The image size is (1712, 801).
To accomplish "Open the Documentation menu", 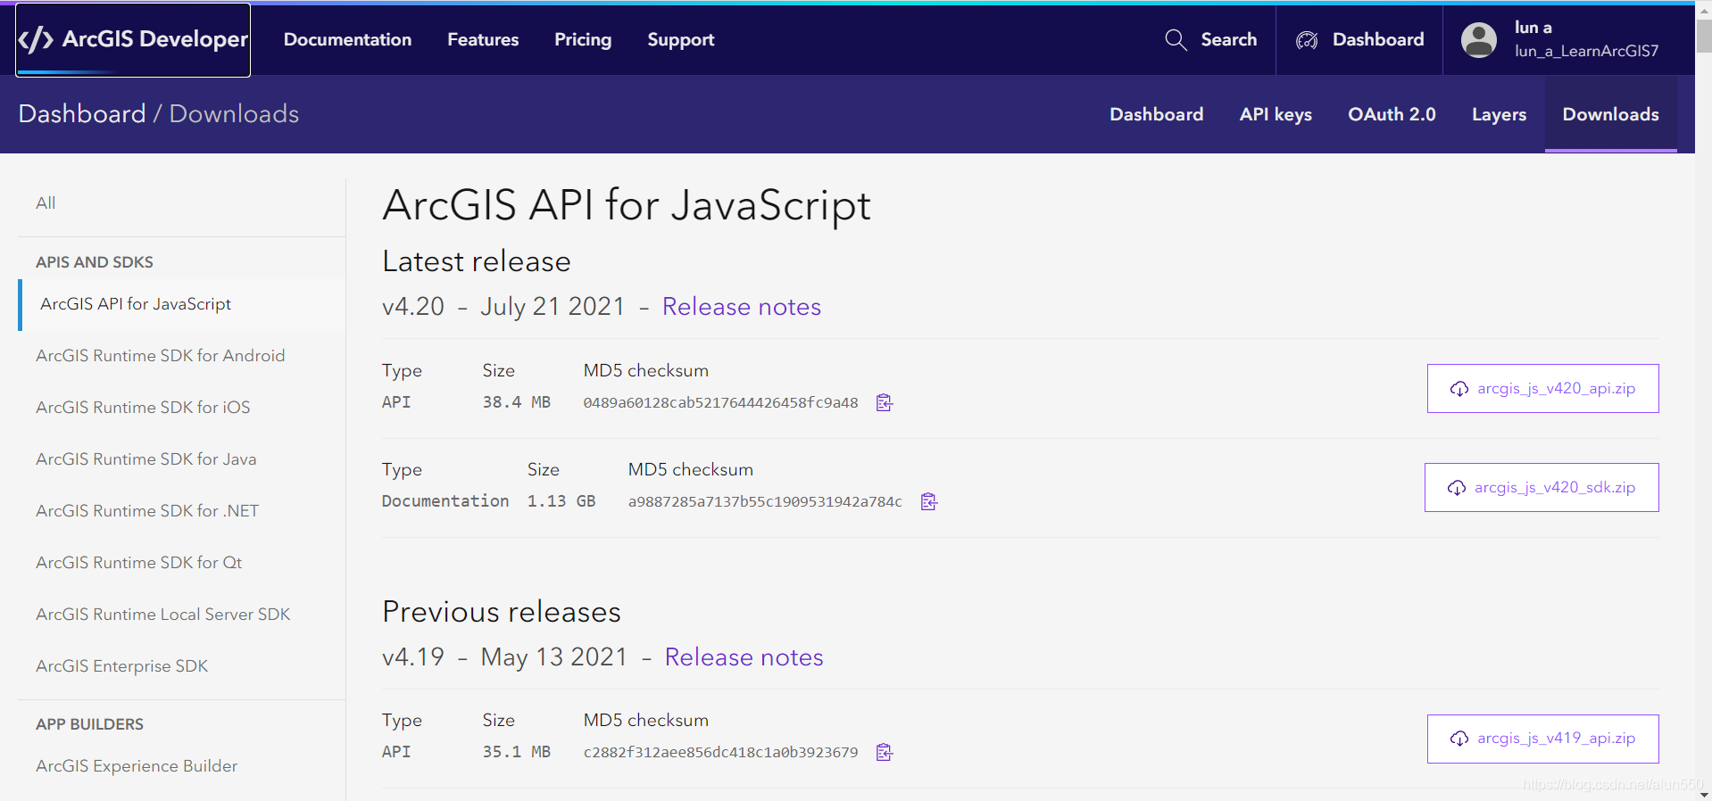I will 347,40.
